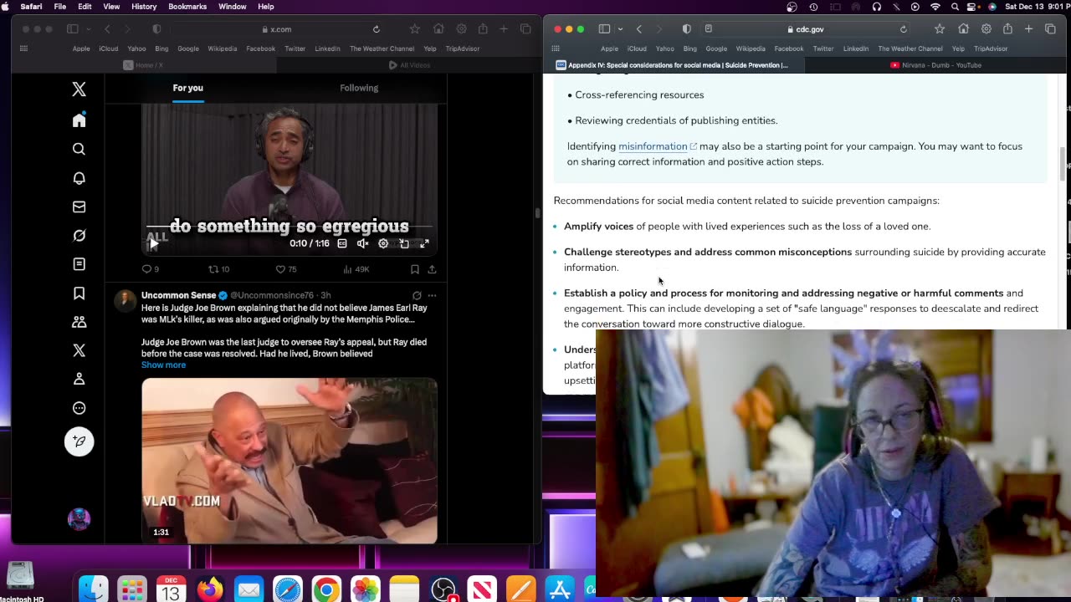Open X Bookmarks in the sidebar

[79, 293]
